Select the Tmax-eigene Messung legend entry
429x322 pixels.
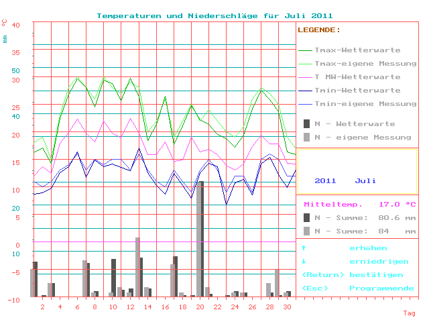coord(357,64)
